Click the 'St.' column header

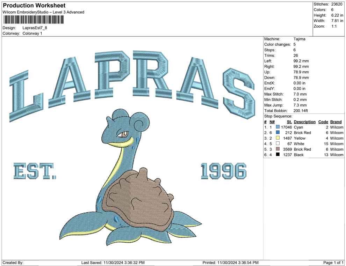(289, 121)
